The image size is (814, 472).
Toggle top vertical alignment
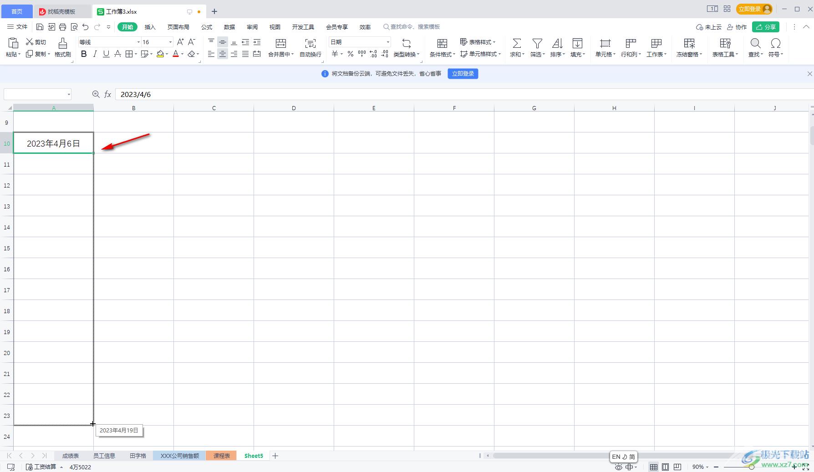coord(211,42)
